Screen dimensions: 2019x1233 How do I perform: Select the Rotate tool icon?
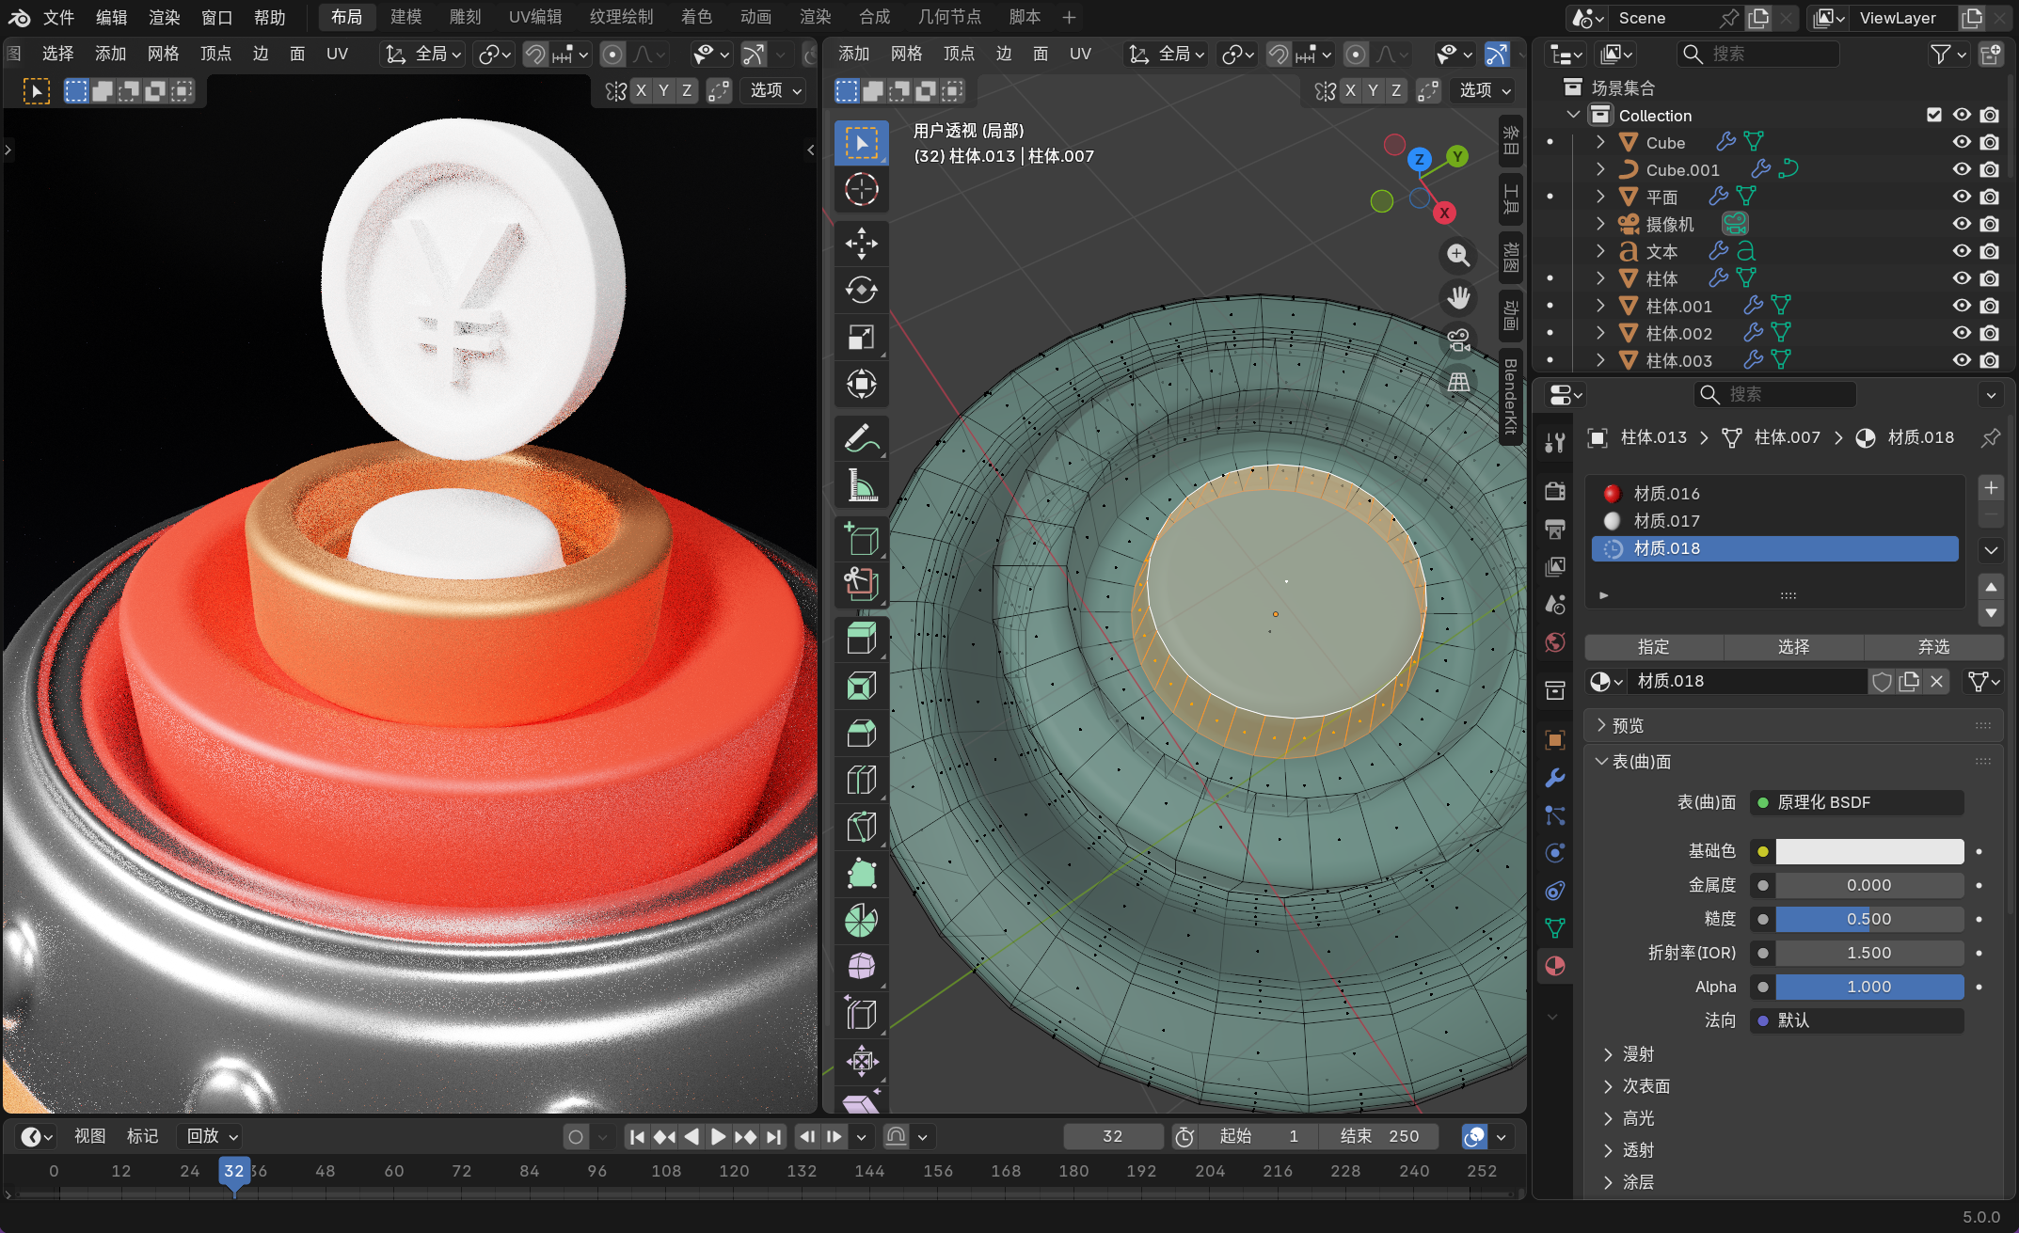pyautogui.click(x=861, y=290)
